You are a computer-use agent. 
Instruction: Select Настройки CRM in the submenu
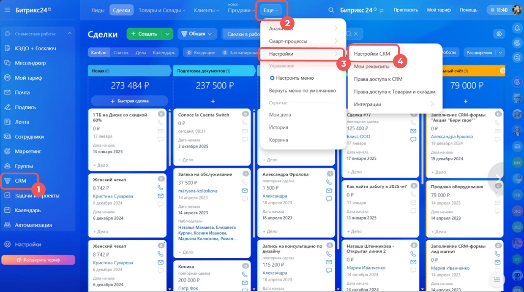coord(372,54)
